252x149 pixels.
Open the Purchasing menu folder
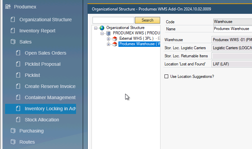coord(32,131)
